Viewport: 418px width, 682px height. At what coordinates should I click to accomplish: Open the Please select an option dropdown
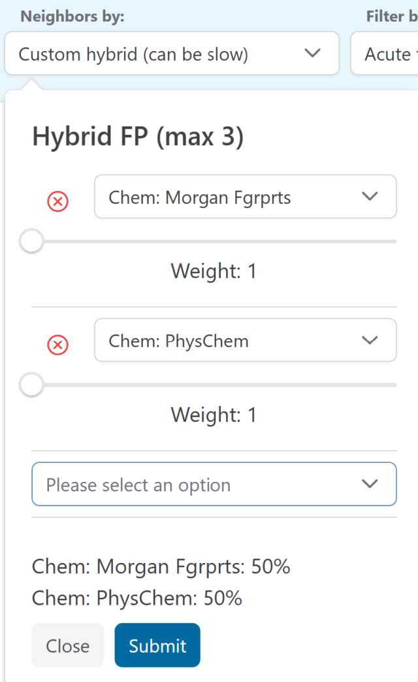[214, 484]
